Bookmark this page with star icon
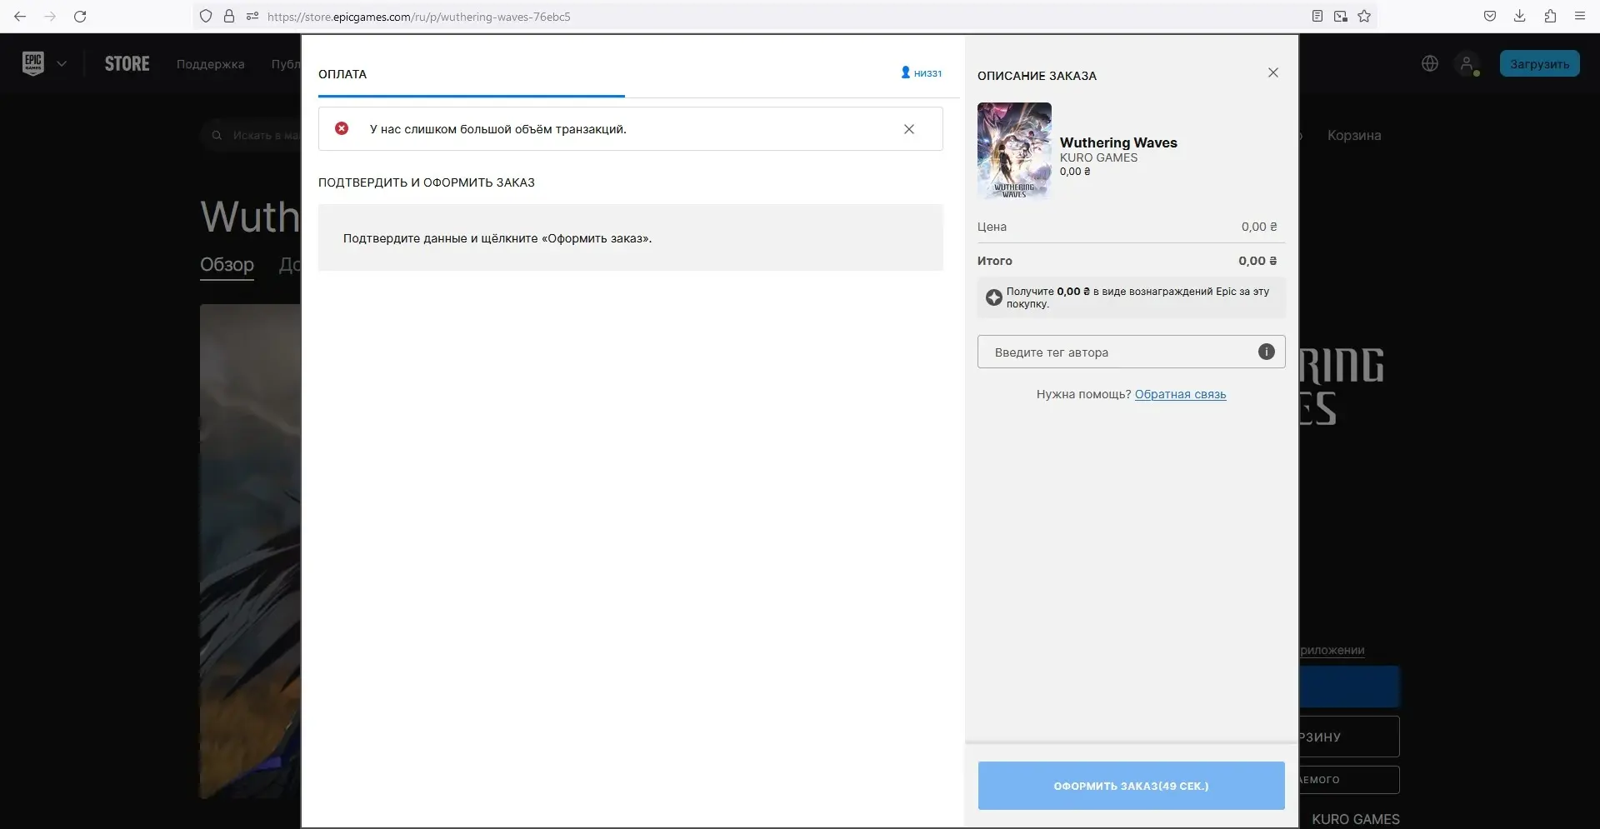 point(1364,16)
